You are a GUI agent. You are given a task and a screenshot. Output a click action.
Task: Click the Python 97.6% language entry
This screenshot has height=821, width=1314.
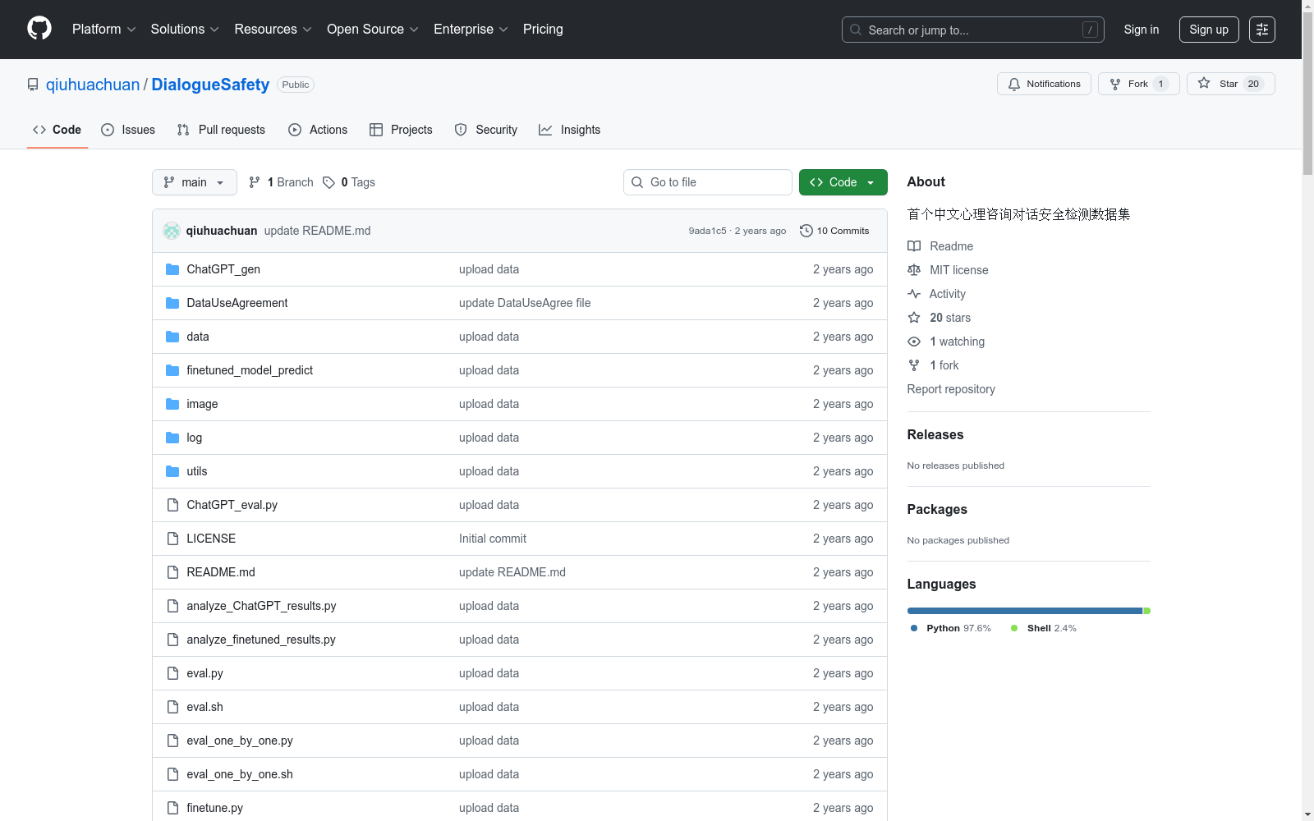click(951, 628)
